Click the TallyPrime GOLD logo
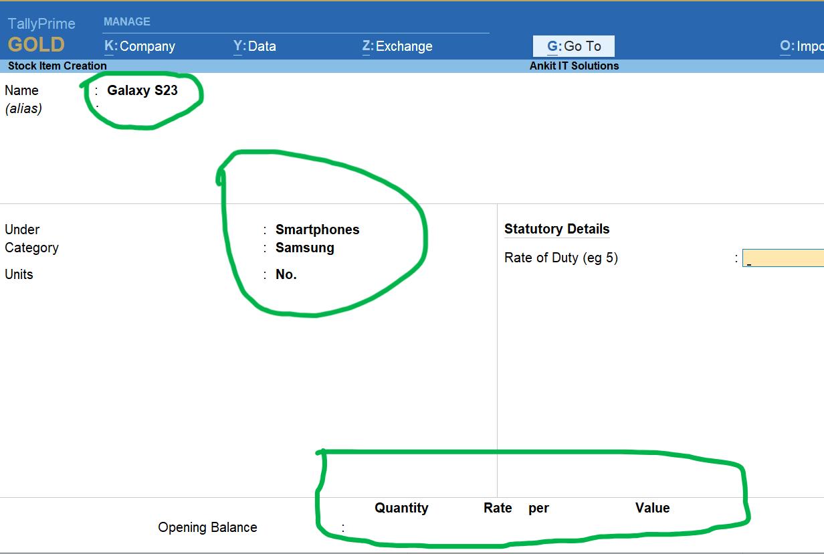 point(41,35)
